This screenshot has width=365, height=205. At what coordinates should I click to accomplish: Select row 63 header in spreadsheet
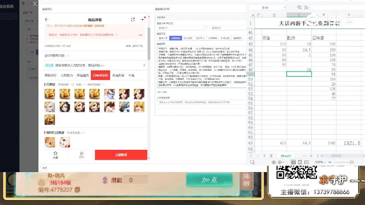(x=250, y=143)
